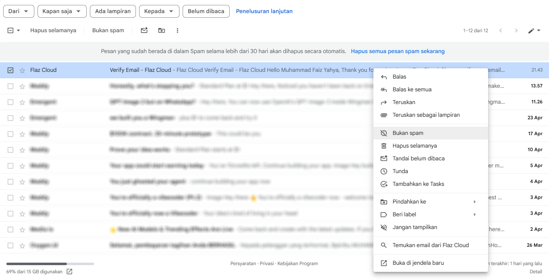Expand the Kapan saja date dropdown
This screenshot has width=555, height=280.
pos(62,11)
